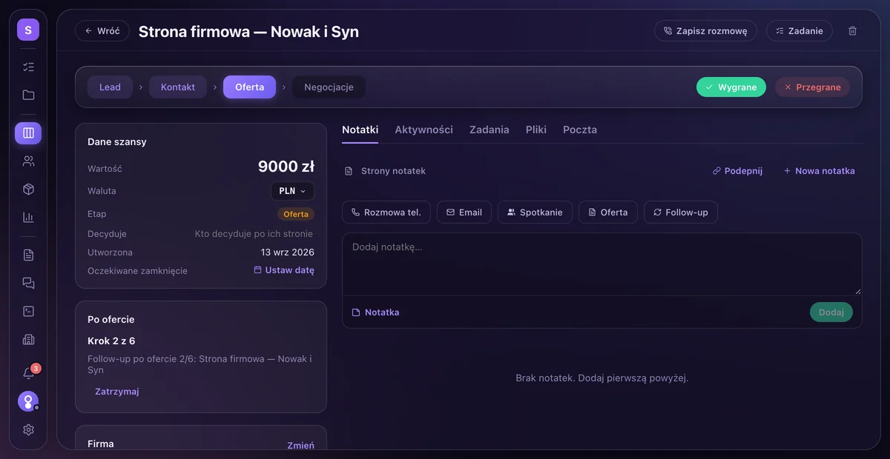Open the user avatar in sidebar
This screenshot has width=890, height=459.
[x=28, y=401]
